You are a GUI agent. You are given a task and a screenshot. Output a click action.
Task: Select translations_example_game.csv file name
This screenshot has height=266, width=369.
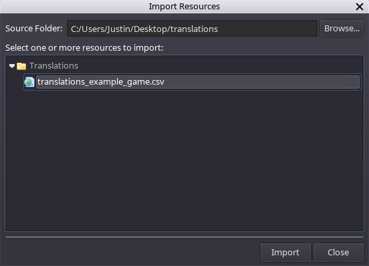[101, 82]
